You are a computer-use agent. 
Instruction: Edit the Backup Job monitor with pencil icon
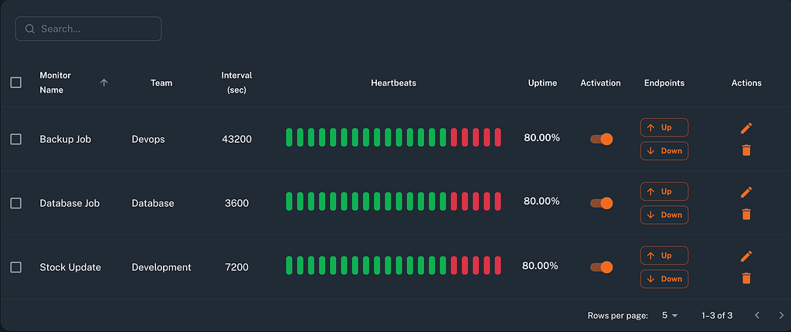tap(746, 128)
